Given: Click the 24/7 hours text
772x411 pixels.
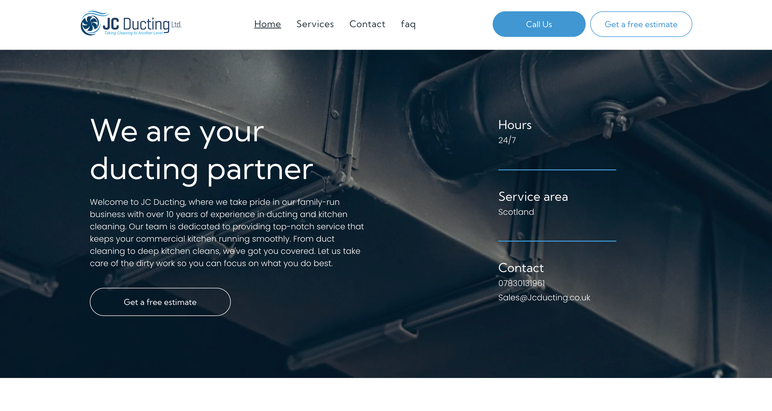Looking at the screenshot, I should click(x=507, y=140).
